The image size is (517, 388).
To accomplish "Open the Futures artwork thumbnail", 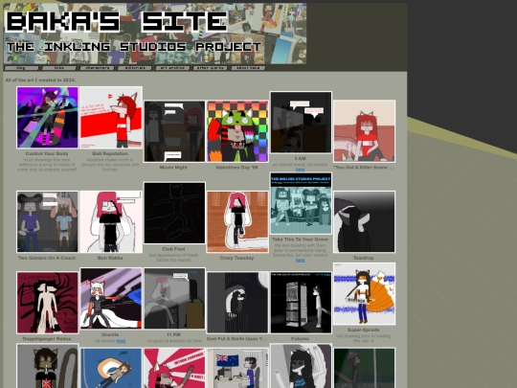I will (x=301, y=303).
